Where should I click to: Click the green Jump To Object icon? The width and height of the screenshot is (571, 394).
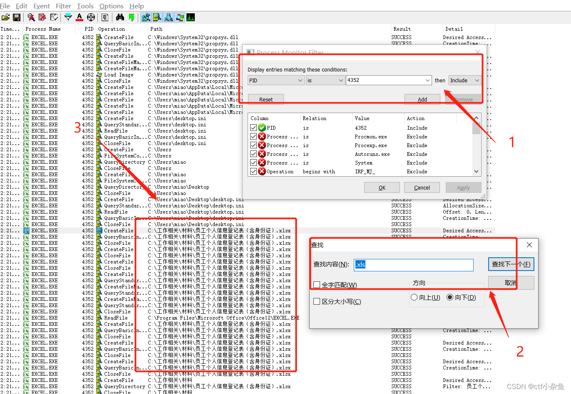pos(132,17)
